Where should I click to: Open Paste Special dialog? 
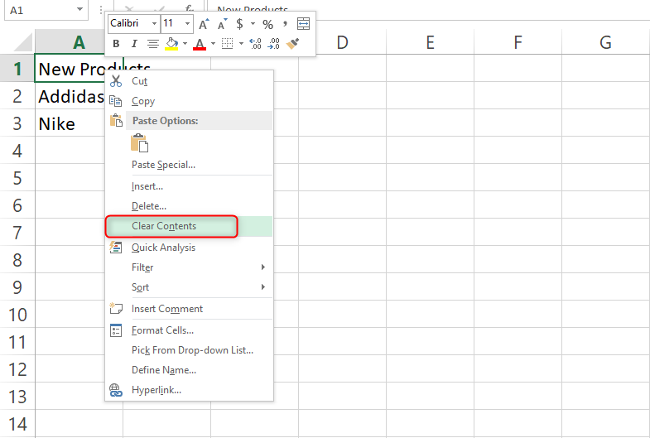(190, 165)
